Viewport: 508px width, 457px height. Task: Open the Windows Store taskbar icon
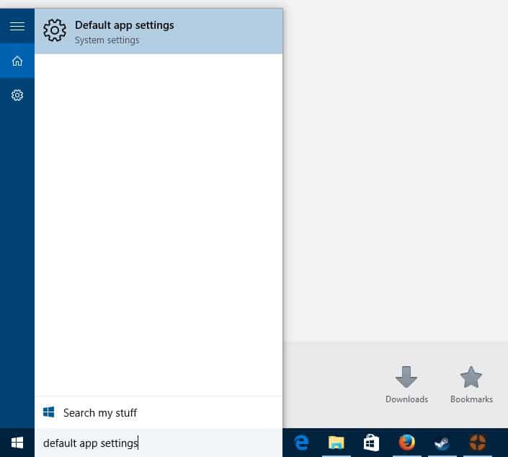pos(372,443)
